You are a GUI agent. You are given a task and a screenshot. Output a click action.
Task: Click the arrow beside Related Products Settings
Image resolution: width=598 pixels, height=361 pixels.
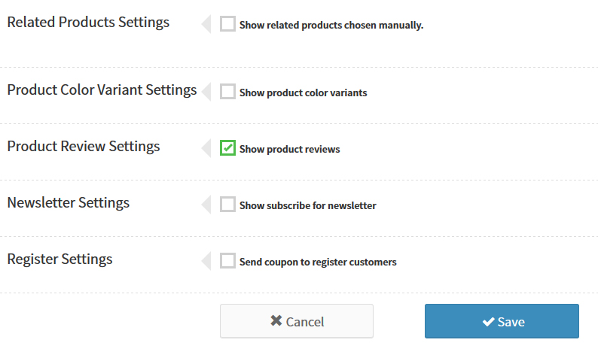click(x=206, y=24)
